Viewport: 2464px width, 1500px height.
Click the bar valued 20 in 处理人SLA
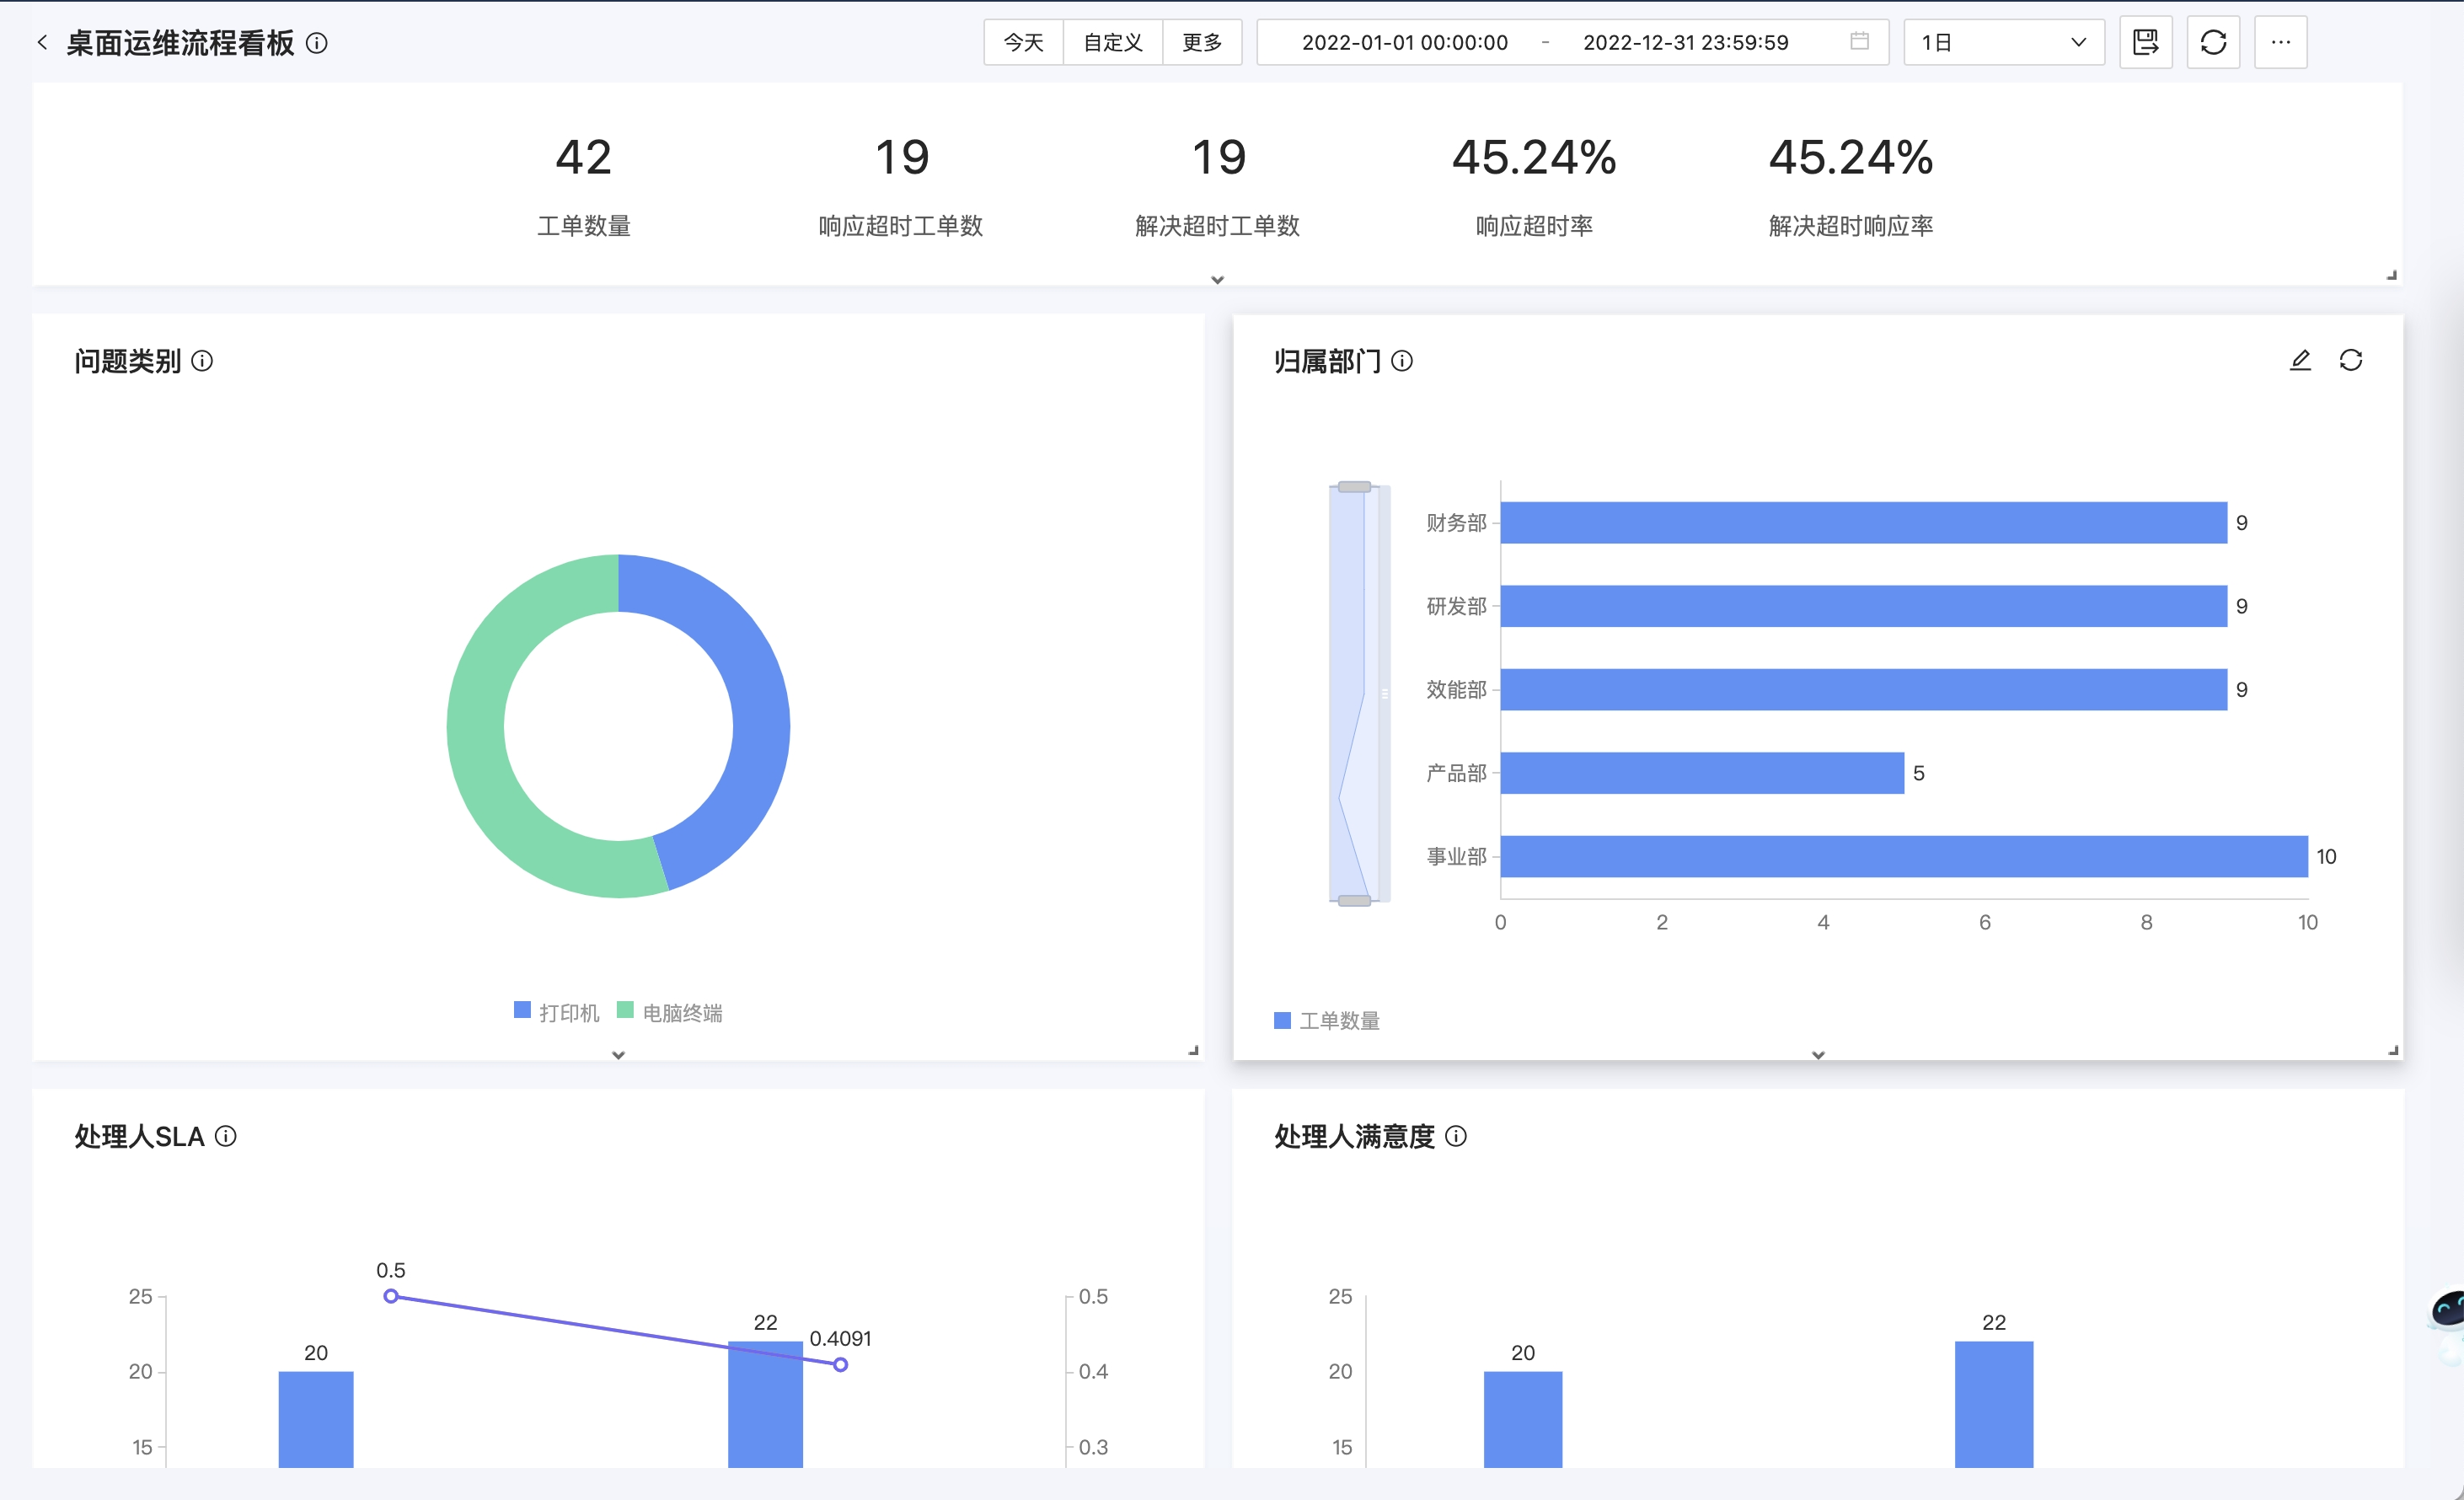pos(316,1419)
